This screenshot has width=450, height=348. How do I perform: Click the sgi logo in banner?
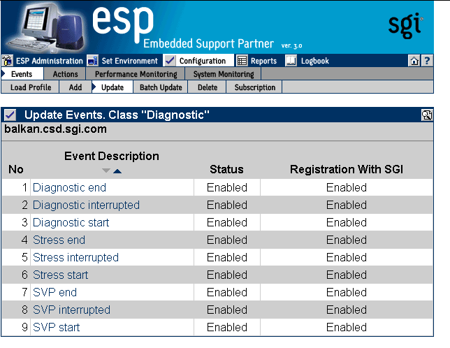[x=405, y=25]
